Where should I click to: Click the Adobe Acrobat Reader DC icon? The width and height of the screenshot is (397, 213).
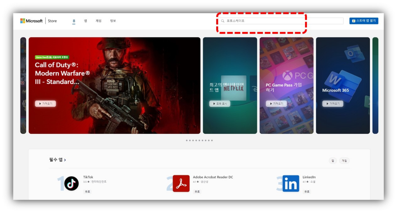[181, 184]
